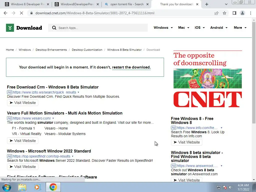
Task: Open ad options arrow beside speedfindr URL
Action: pyautogui.click(x=72, y=156)
